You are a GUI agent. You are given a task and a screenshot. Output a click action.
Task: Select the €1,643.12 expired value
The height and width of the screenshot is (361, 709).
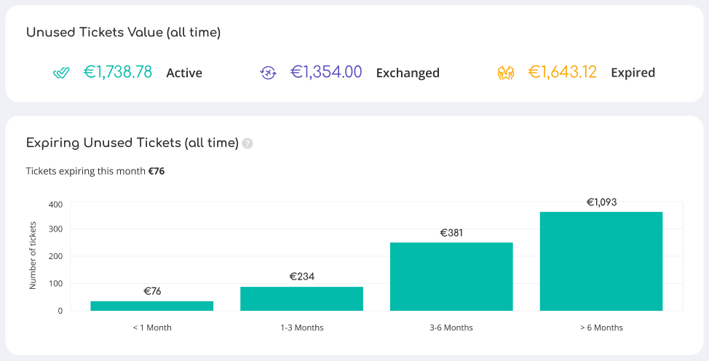[x=562, y=72]
